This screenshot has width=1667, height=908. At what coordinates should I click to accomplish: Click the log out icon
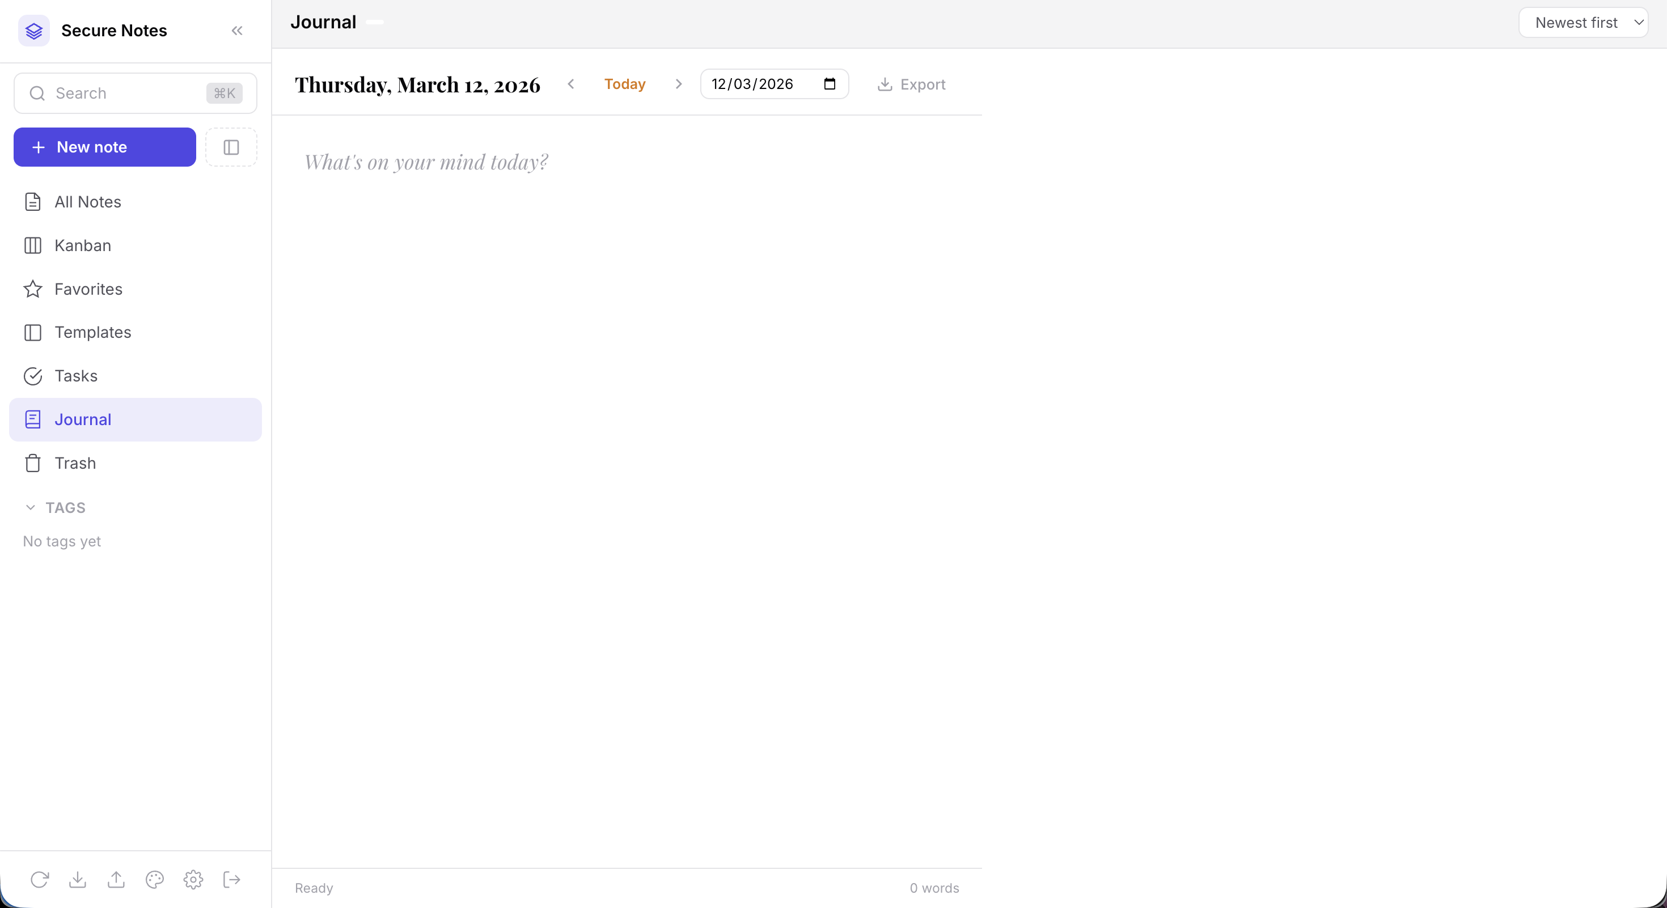pos(231,880)
